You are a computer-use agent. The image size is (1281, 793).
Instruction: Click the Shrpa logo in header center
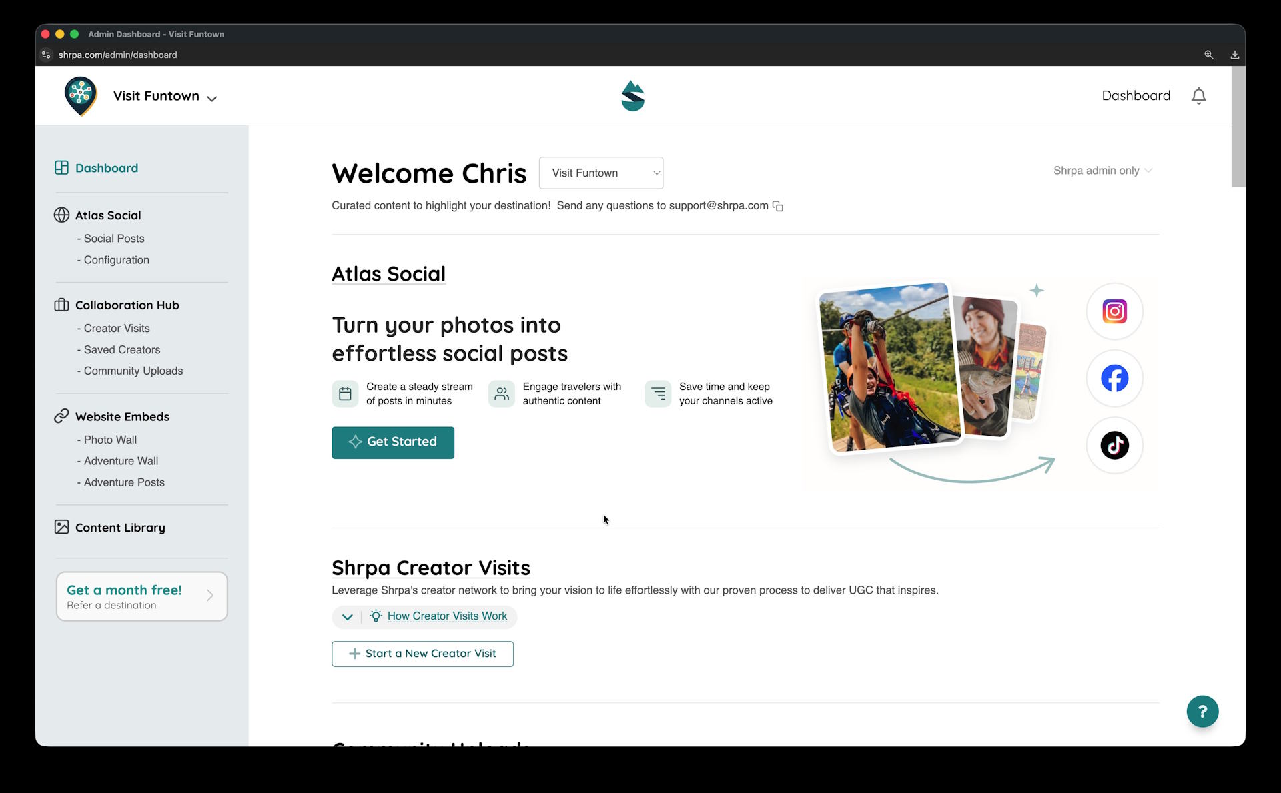(632, 96)
